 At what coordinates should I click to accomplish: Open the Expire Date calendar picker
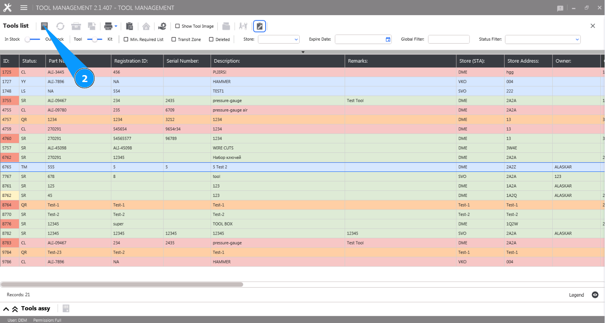coord(388,39)
